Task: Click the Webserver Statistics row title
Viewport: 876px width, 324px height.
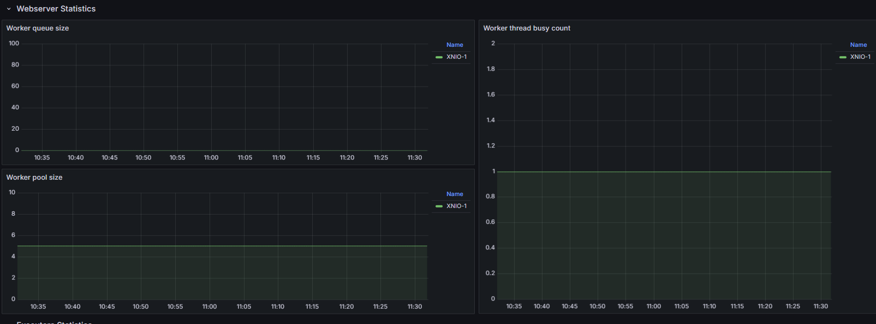Action: click(56, 9)
